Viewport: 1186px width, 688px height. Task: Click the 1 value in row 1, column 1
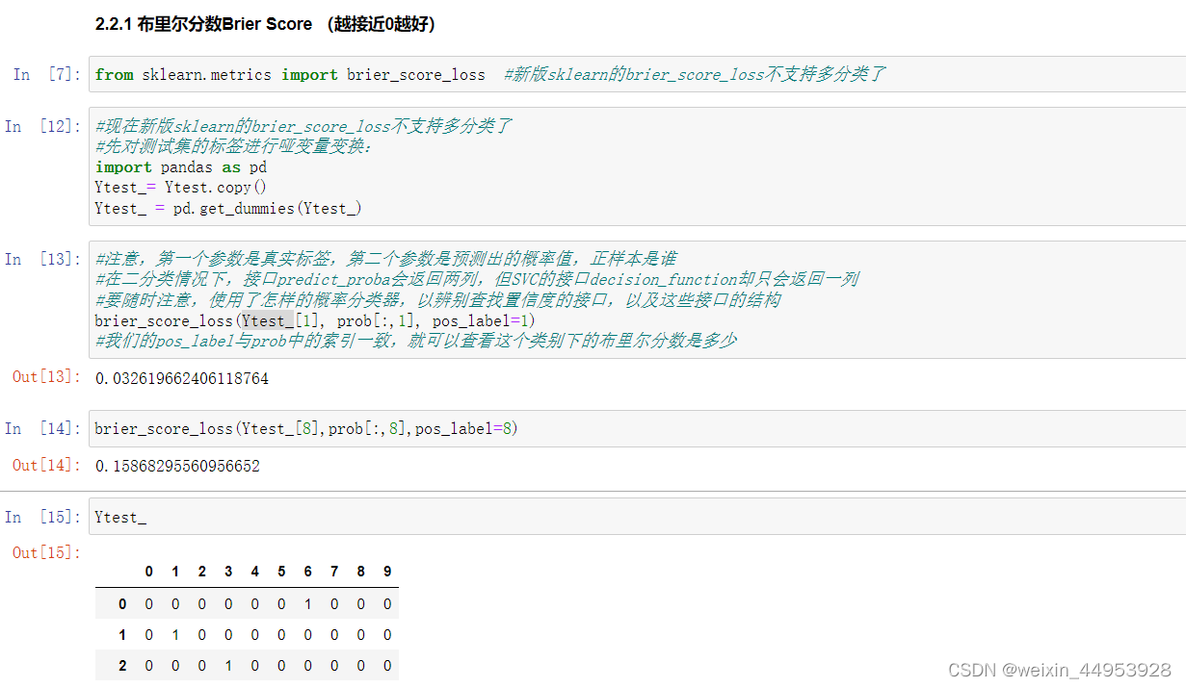[x=175, y=635]
